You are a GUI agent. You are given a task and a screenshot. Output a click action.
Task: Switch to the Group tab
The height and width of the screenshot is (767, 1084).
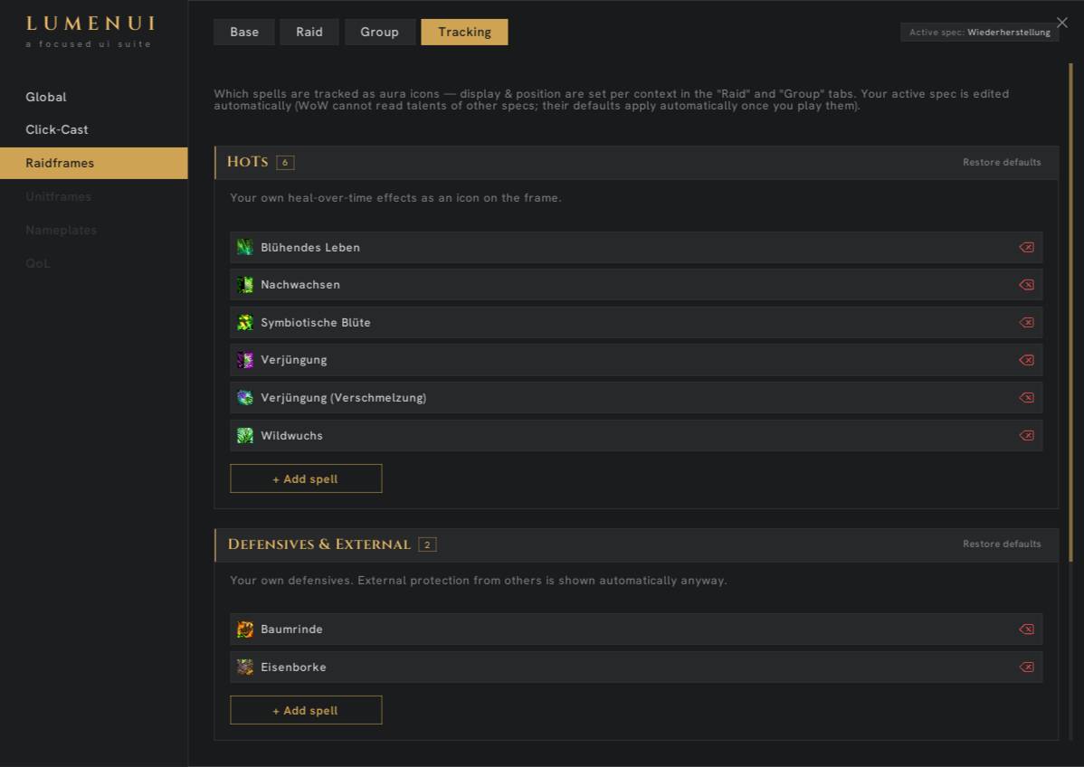point(379,32)
